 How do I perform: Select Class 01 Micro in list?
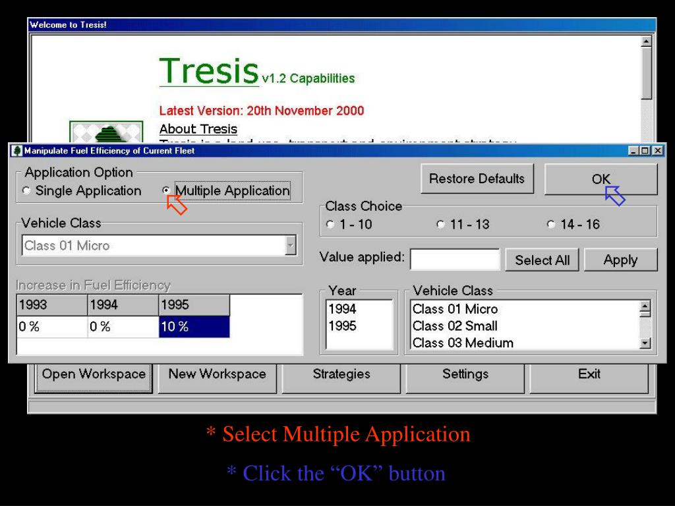click(455, 309)
